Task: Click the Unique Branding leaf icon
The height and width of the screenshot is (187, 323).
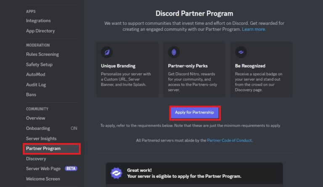Action: pyautogui.click(x=107, y=52)
